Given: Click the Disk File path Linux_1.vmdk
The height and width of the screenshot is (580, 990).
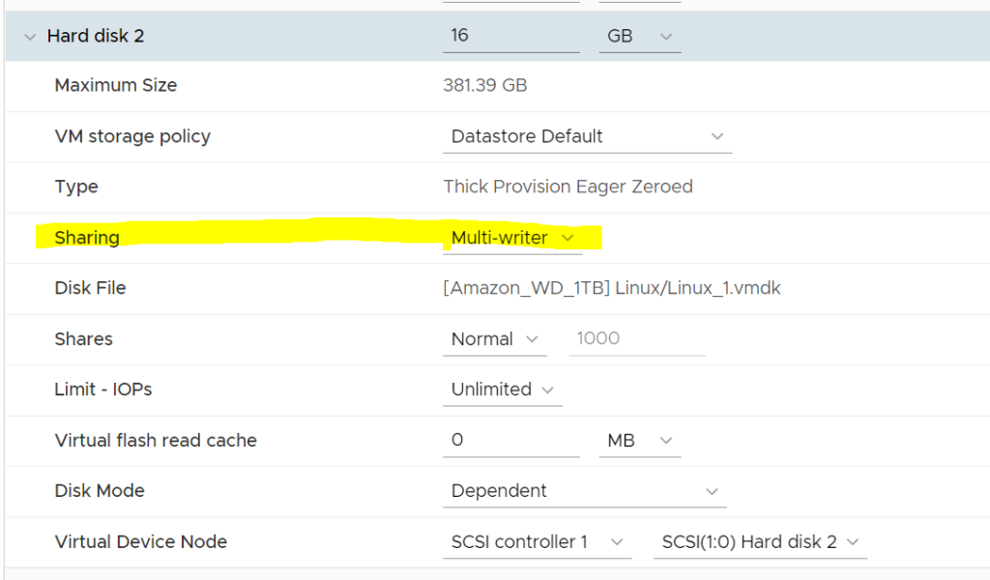Looking at the screenshot, I should [611, 288].
